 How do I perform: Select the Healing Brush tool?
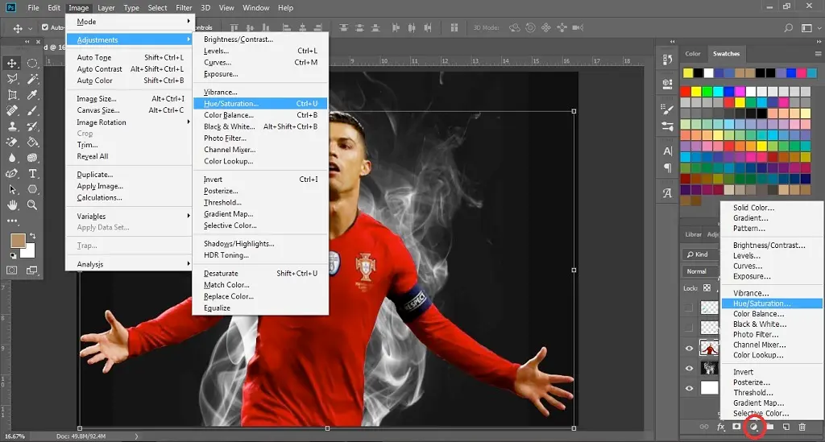[x=11, y=110]
